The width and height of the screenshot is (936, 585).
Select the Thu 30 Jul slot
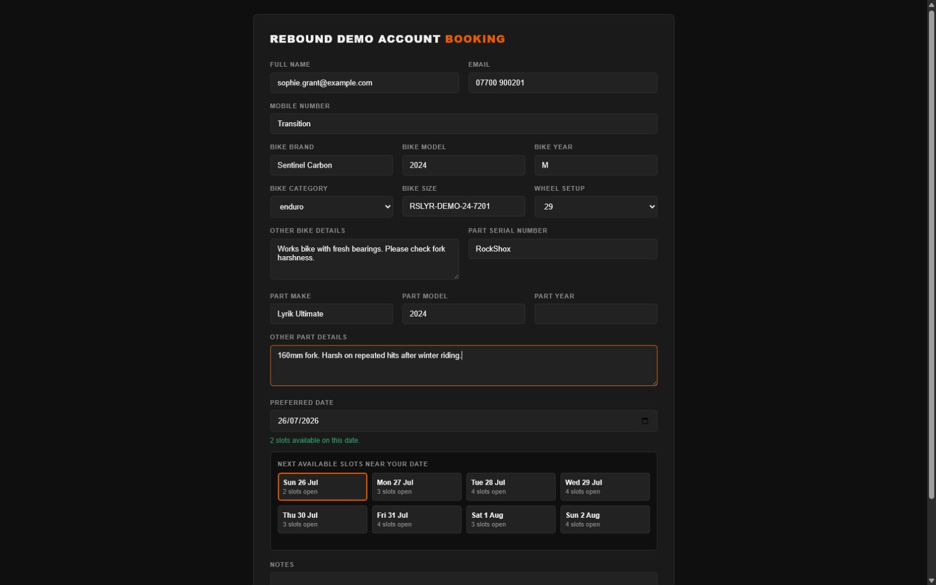[x=322, y=519]
